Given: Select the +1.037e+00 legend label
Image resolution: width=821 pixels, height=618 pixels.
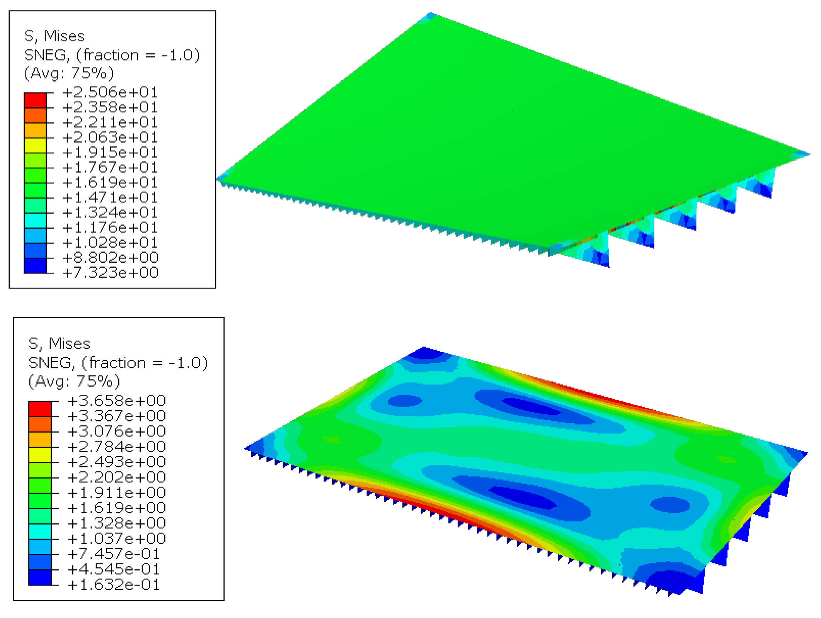Looking at the screenshot, I should (x=116, y=538).
